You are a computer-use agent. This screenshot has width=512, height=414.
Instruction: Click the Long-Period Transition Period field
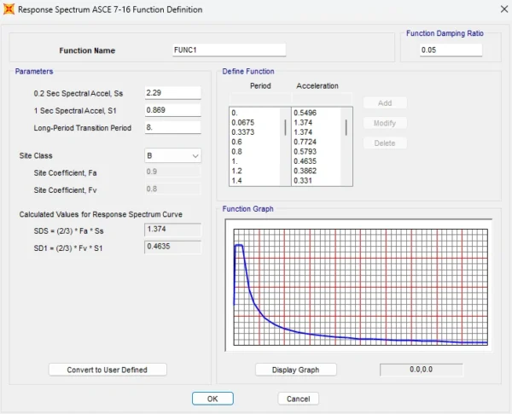[x=172, y=127]
